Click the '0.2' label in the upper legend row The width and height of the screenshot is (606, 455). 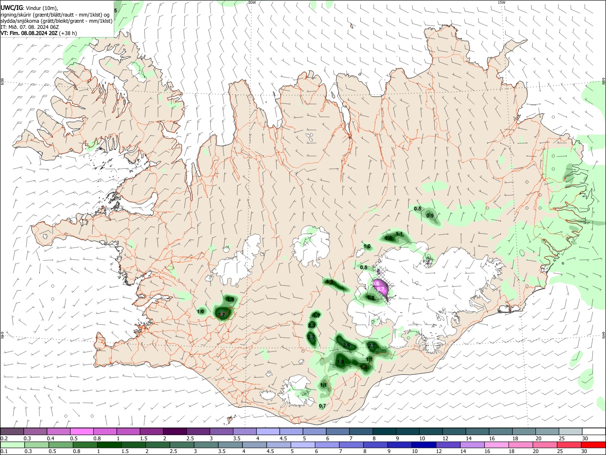(x=3, y=438)
